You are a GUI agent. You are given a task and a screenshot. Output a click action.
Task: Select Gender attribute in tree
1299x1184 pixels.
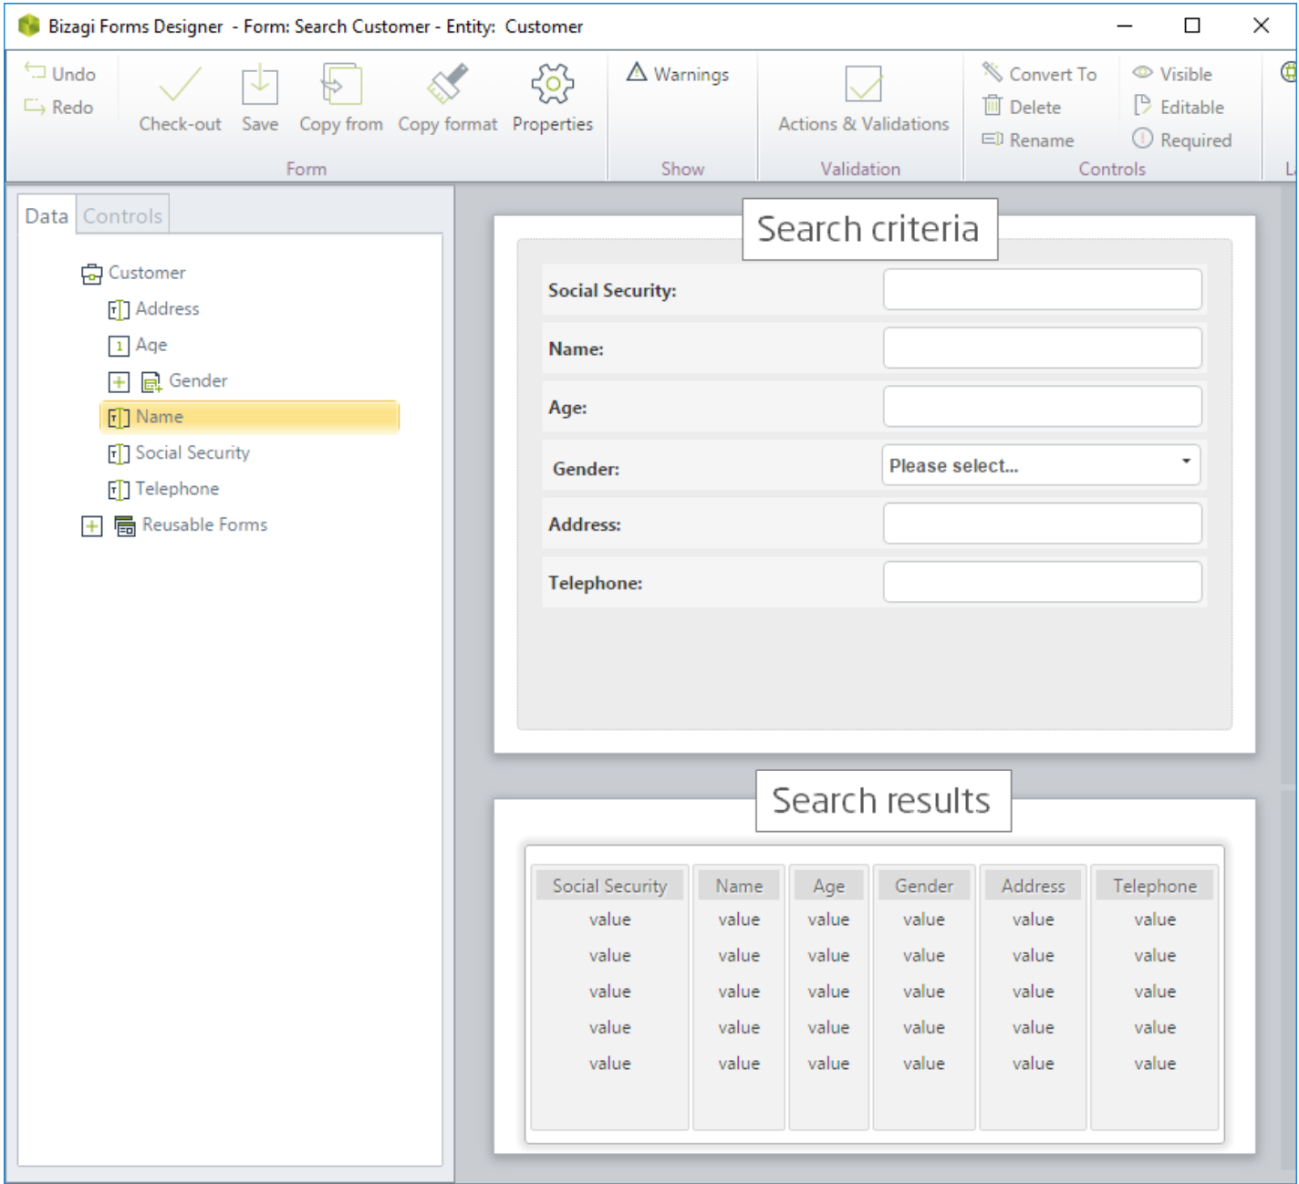(184, 381)
